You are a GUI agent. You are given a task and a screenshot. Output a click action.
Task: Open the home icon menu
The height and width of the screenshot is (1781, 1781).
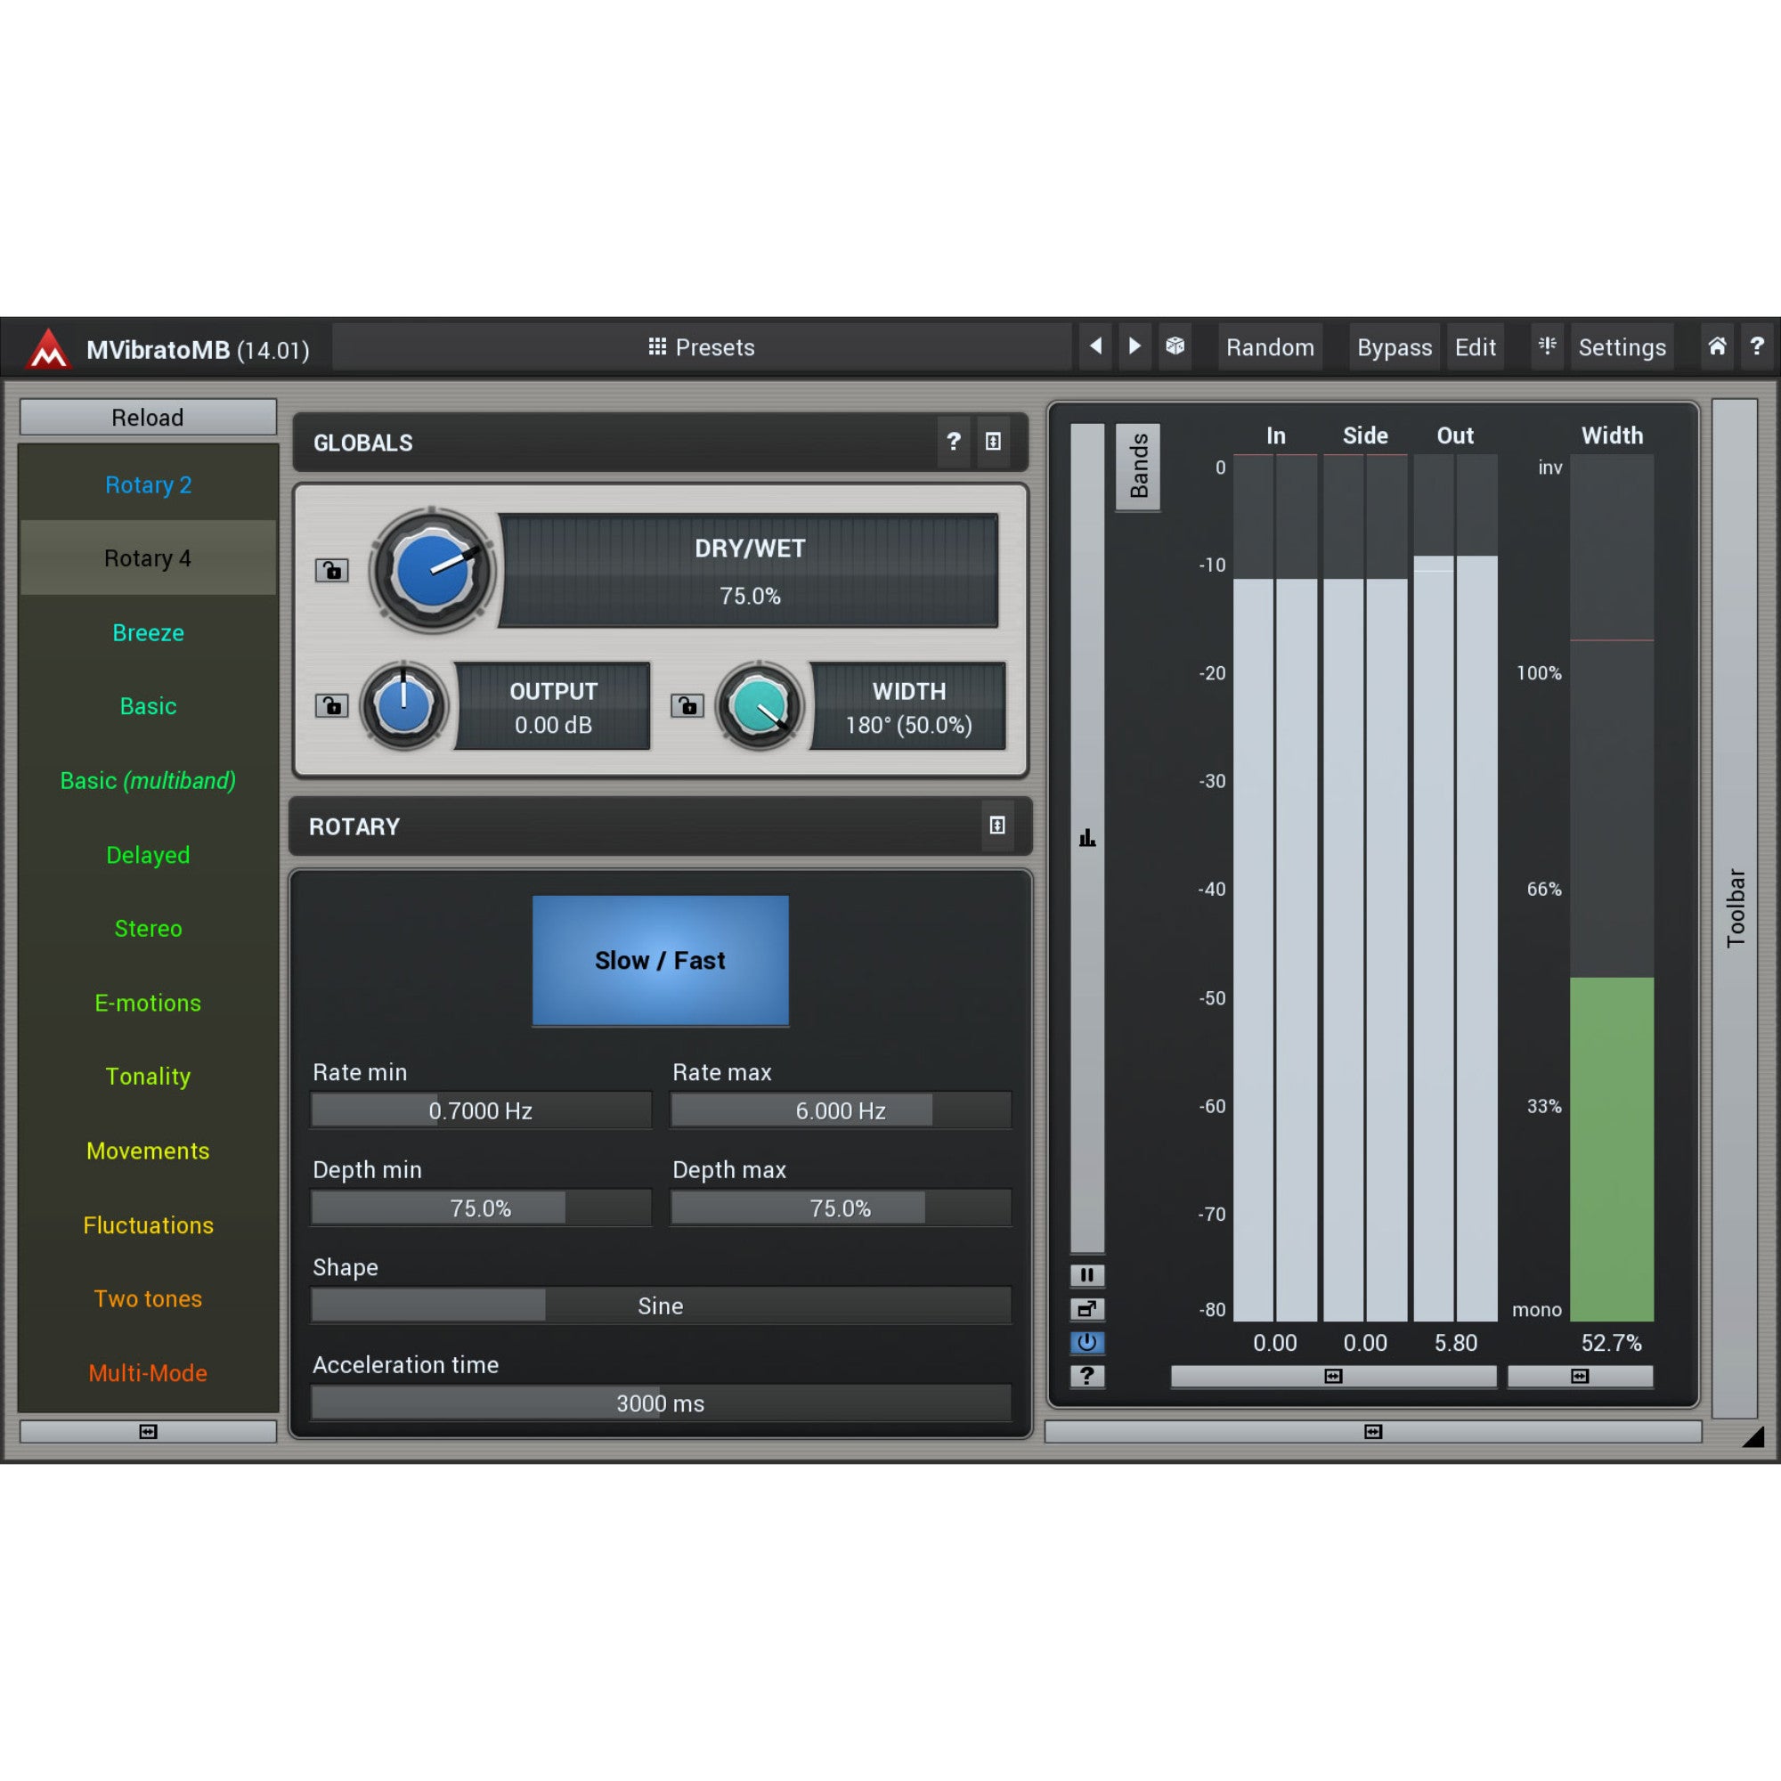[x=1718, y=346]
